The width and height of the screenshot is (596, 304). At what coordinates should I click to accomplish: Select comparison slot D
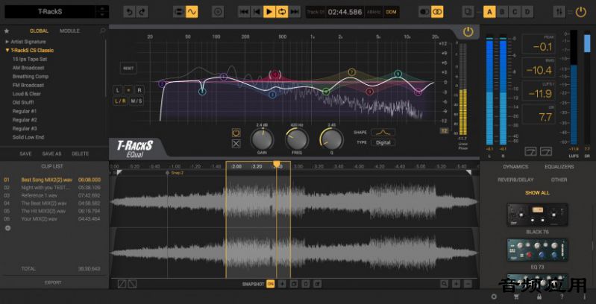pyautogui.click(x=527, y=12)
